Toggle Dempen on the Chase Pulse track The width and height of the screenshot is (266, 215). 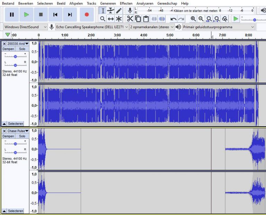click(8, 136)
